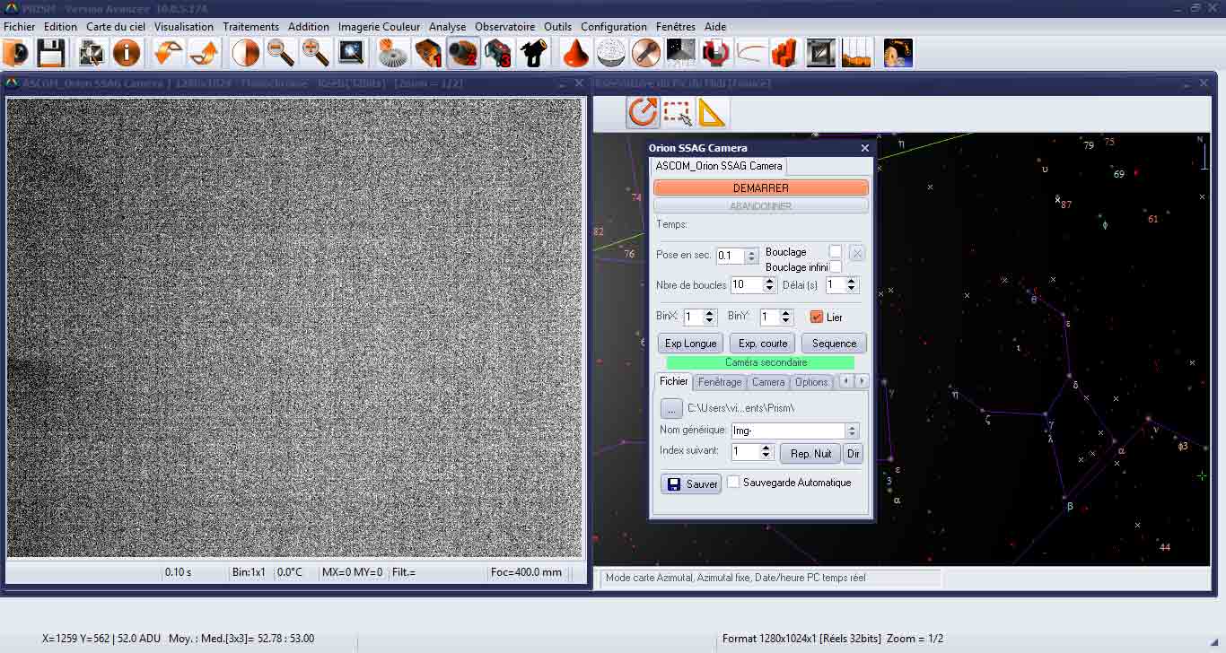Click the camera number 3 toolbar icon
Image resolution: width=1226 pixels, height=653 pixels.
[x=498, y=54]
